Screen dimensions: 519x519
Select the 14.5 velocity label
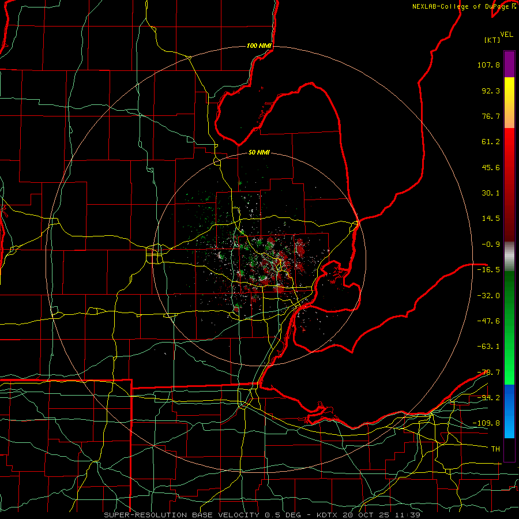pyautogui.click(x=491, y=219)
